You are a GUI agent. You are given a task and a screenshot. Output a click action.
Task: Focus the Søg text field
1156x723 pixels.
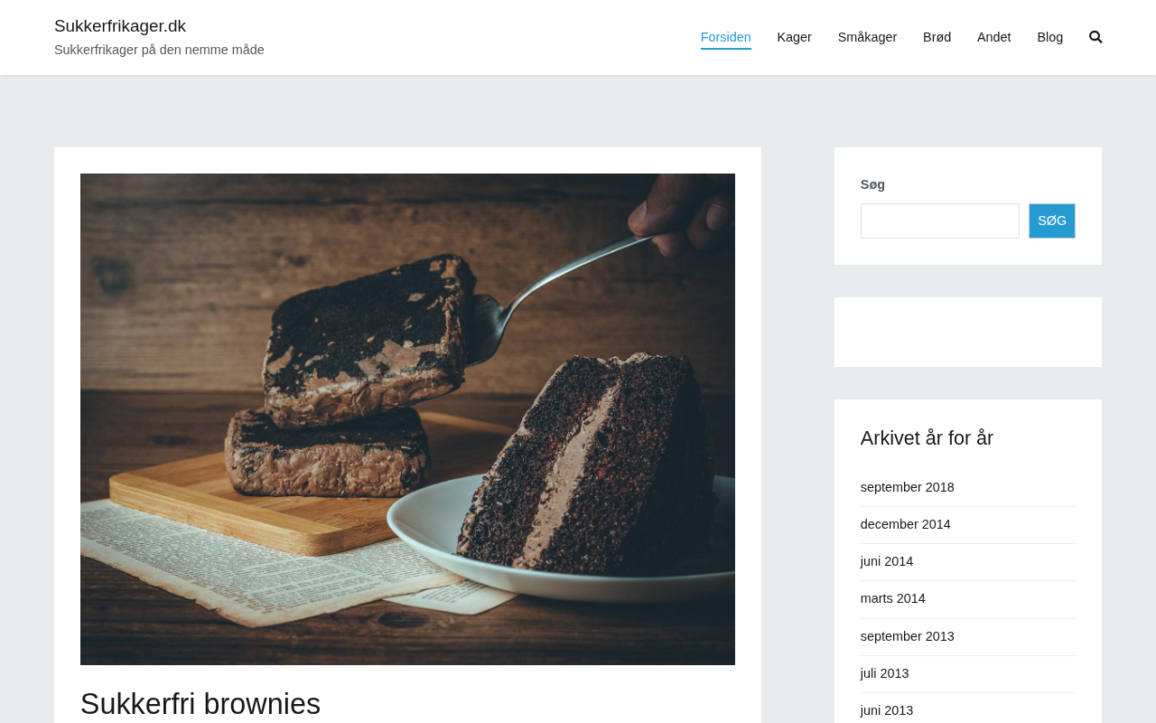(x=939, y=221)
